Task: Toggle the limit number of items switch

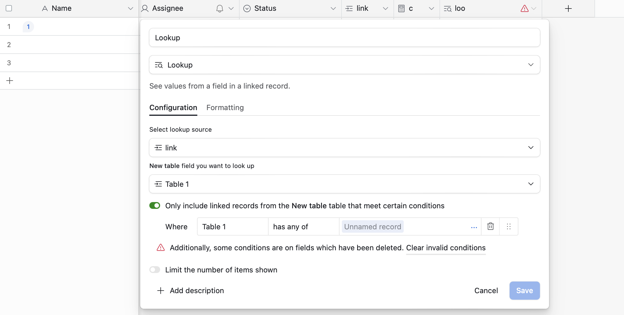Action: [155, 270]
